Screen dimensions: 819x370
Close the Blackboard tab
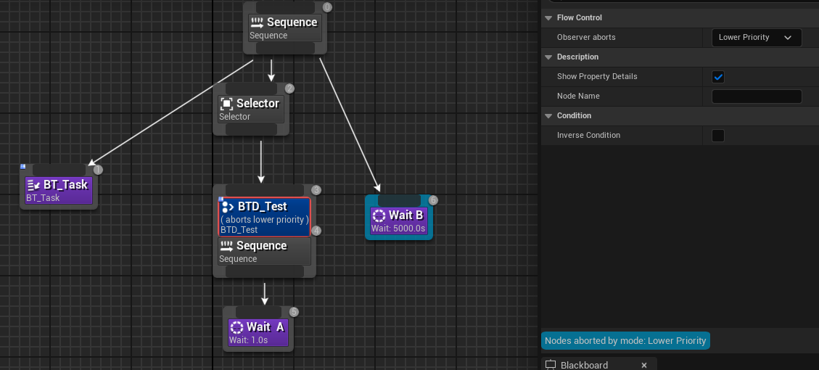click(x=643, y=365)
